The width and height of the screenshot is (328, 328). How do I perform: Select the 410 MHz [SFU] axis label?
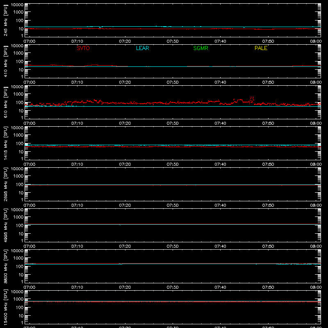tap(5, 61)
